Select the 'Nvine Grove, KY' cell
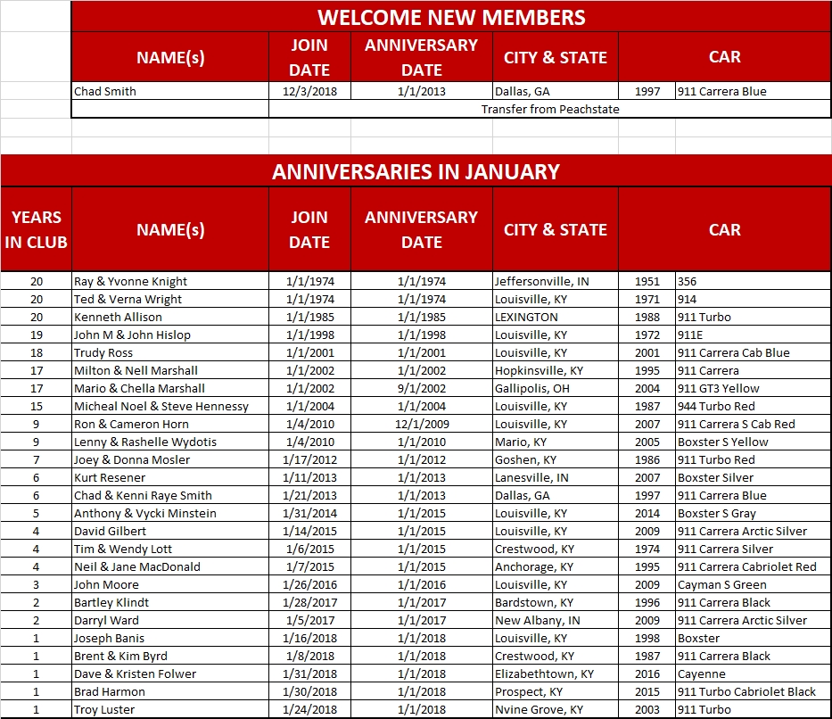The width and height of the screenshot is (832, 719). coord(556,709)
